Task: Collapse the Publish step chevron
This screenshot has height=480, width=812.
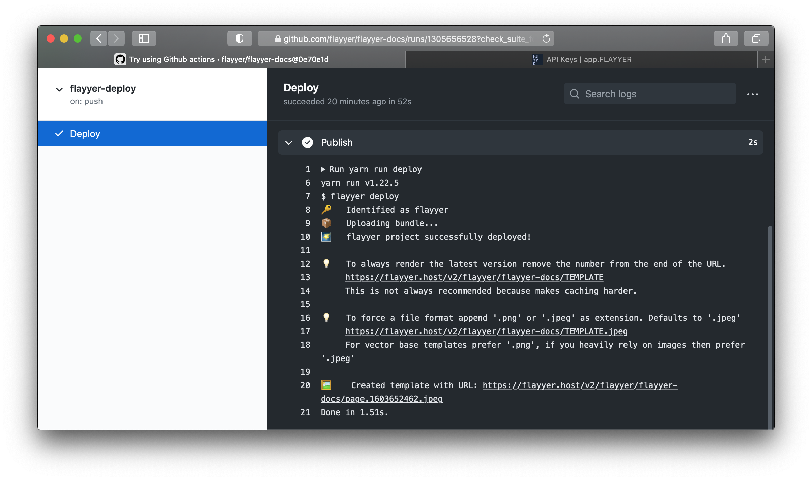Action: coord(289,143)
